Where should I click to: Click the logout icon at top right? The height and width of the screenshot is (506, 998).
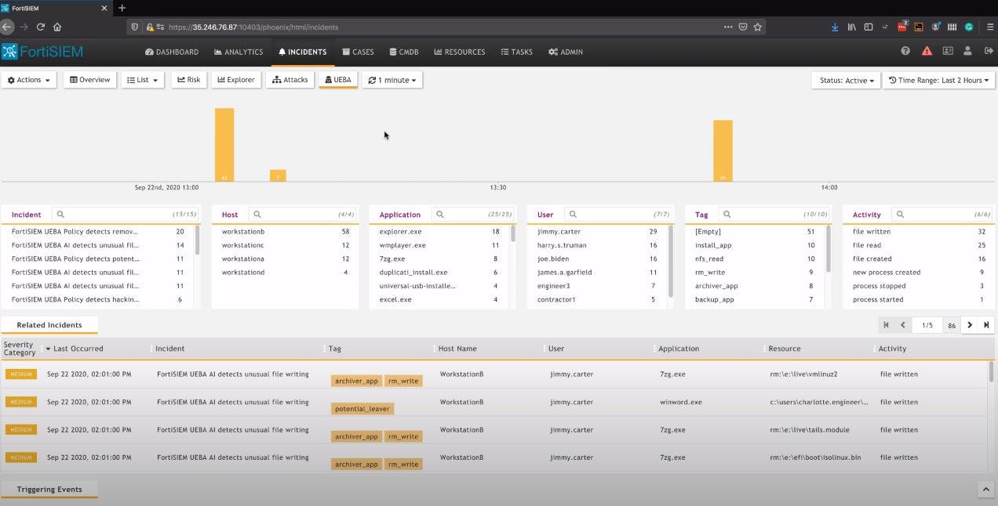[989, 51]
